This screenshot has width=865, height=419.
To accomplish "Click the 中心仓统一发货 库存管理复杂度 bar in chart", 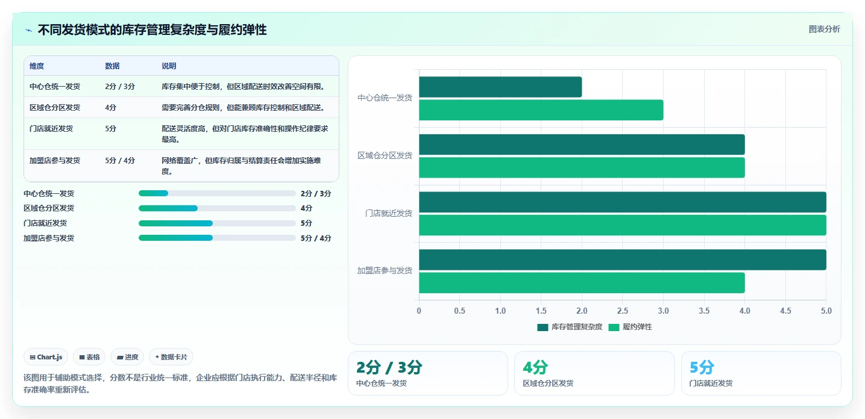I will pos(500,87).
